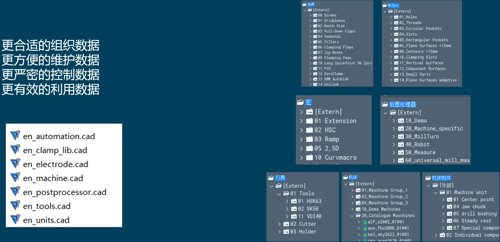Select the 03 Pull-Down Flaps item
This screenshot has width=500, height=242.
336,31
